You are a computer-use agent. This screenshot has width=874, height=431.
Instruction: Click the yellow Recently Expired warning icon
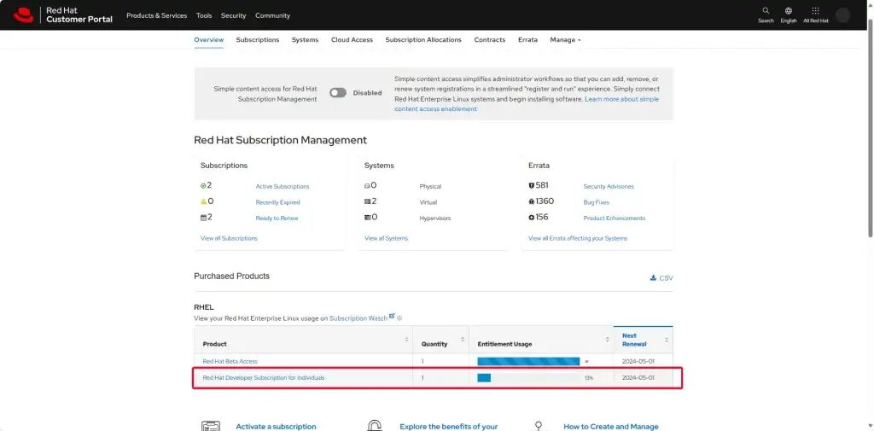[x=203, y=201]
